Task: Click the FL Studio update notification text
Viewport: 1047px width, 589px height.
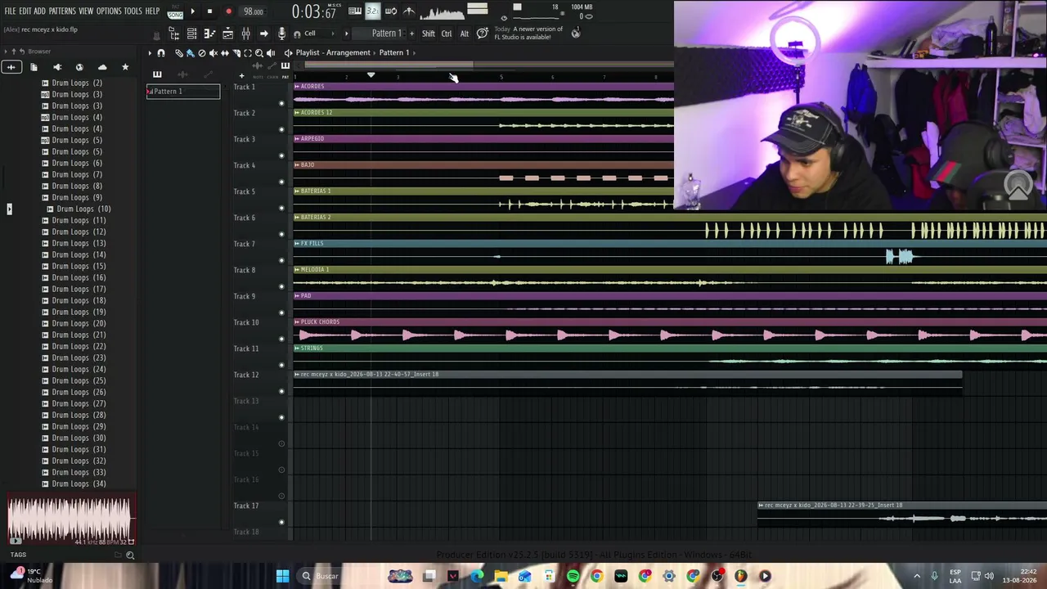Action: [528, 33]
